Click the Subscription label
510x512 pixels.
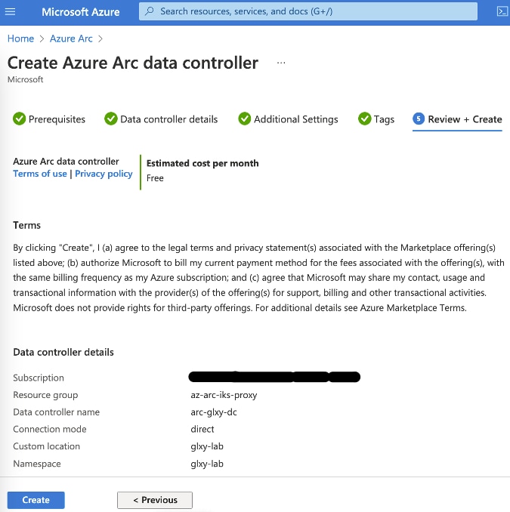click(39, 378)
